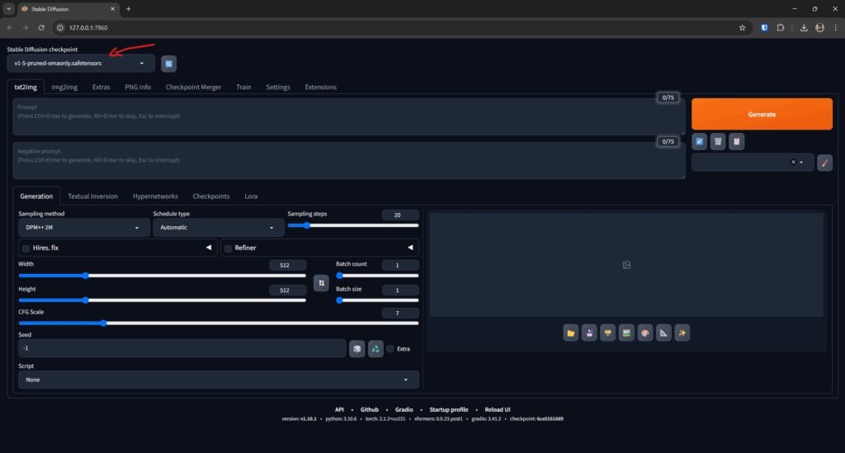Switch to Textual Inversion tab
845x453 pixels.
92,196
